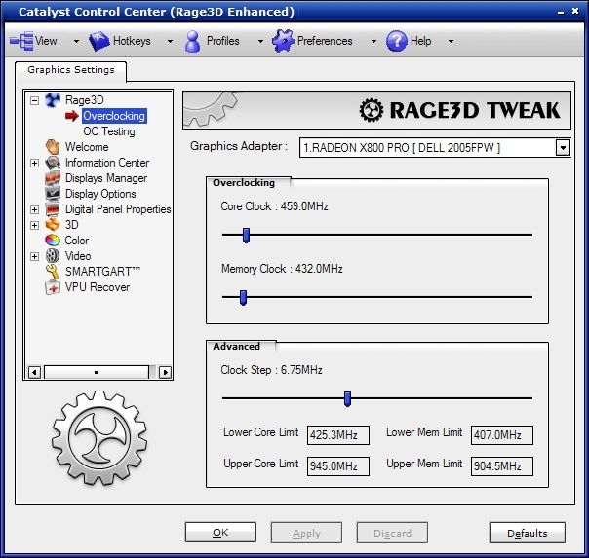Image resolution: width=589 pixels, height=558 pixels.
Task: Click the Video film reel icon
Action: 53,256
